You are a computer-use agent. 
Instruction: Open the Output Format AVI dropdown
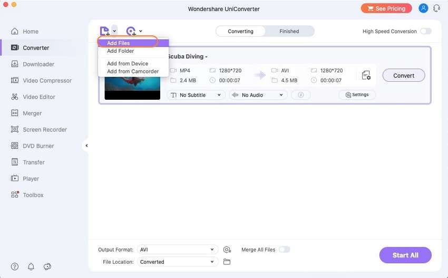click(178, 250)
